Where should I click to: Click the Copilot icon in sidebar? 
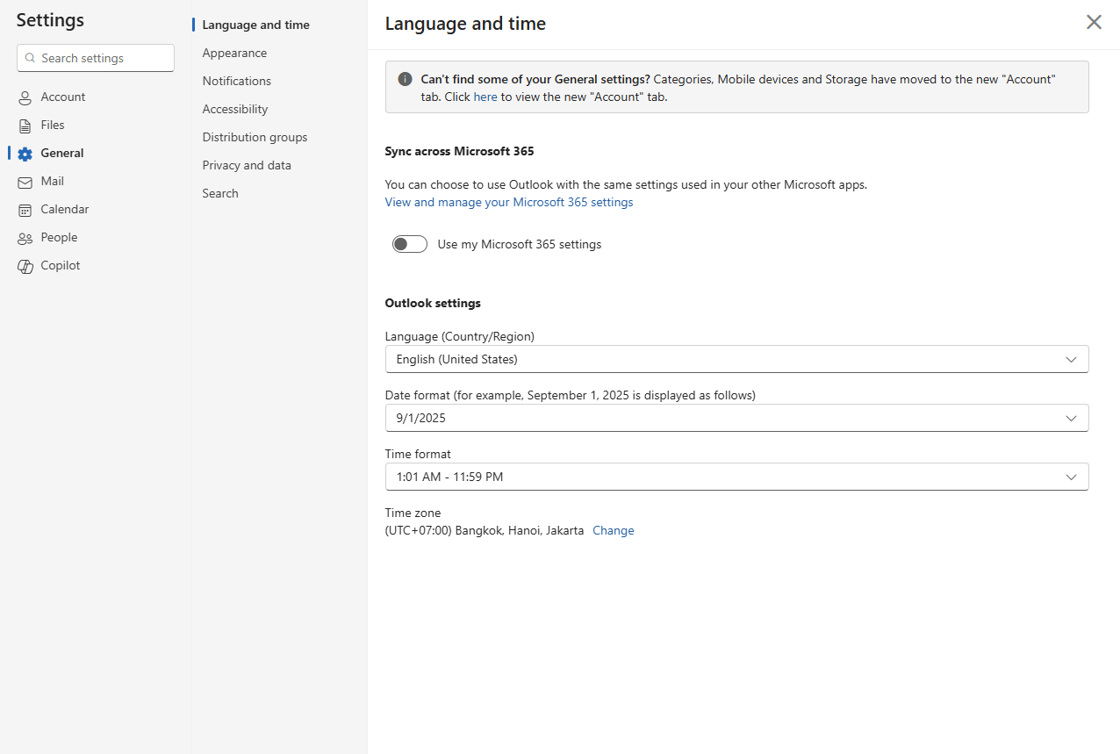[25, 266]
